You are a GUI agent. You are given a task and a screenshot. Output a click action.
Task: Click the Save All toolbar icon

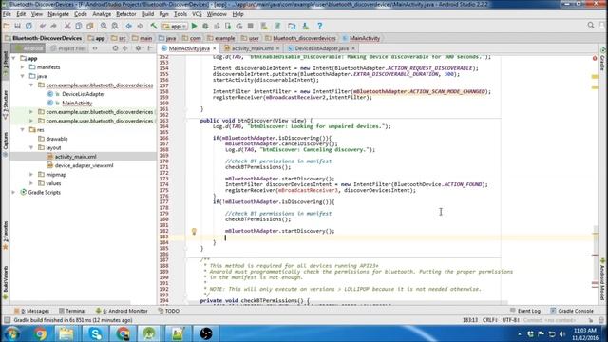click(x=17, y=26)
